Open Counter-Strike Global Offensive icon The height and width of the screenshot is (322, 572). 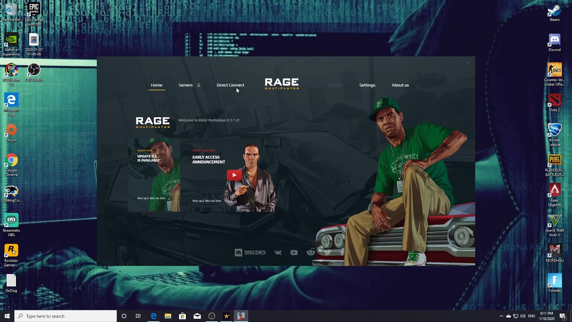pos(555,75)
